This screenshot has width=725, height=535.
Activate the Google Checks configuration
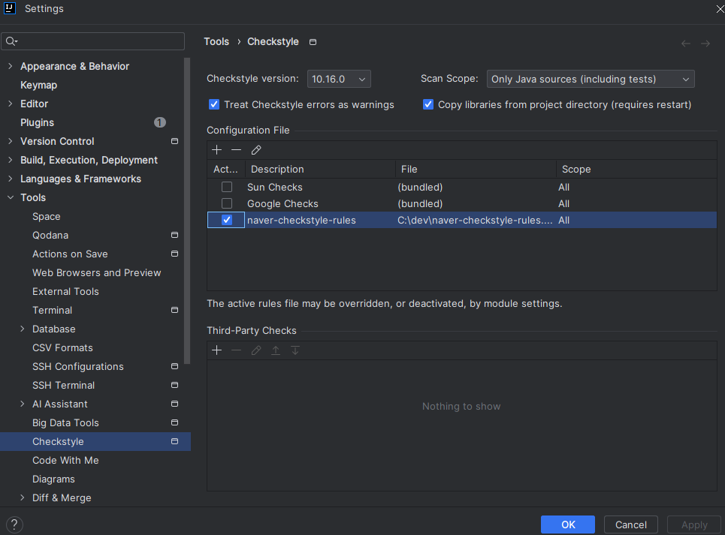(x=227, y=203)
